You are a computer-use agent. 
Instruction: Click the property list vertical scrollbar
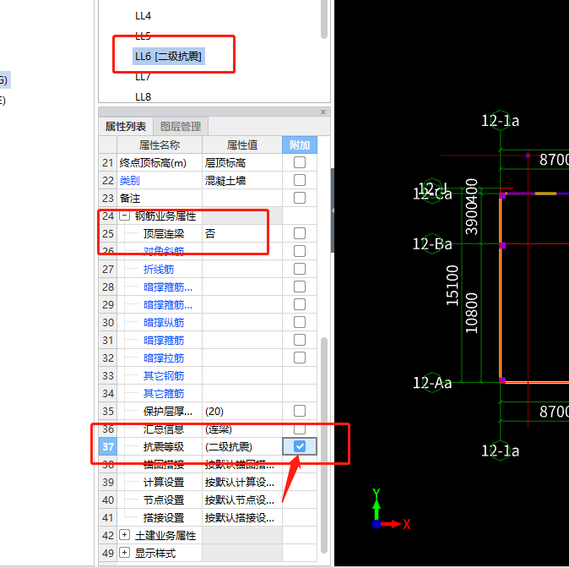(324, 445)
